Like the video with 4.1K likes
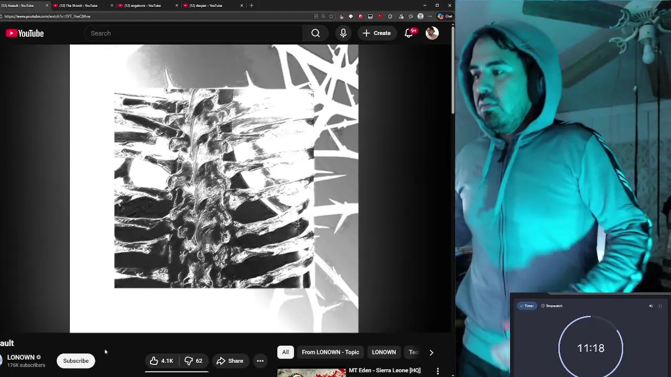The image size is (671, 377). 161,361
